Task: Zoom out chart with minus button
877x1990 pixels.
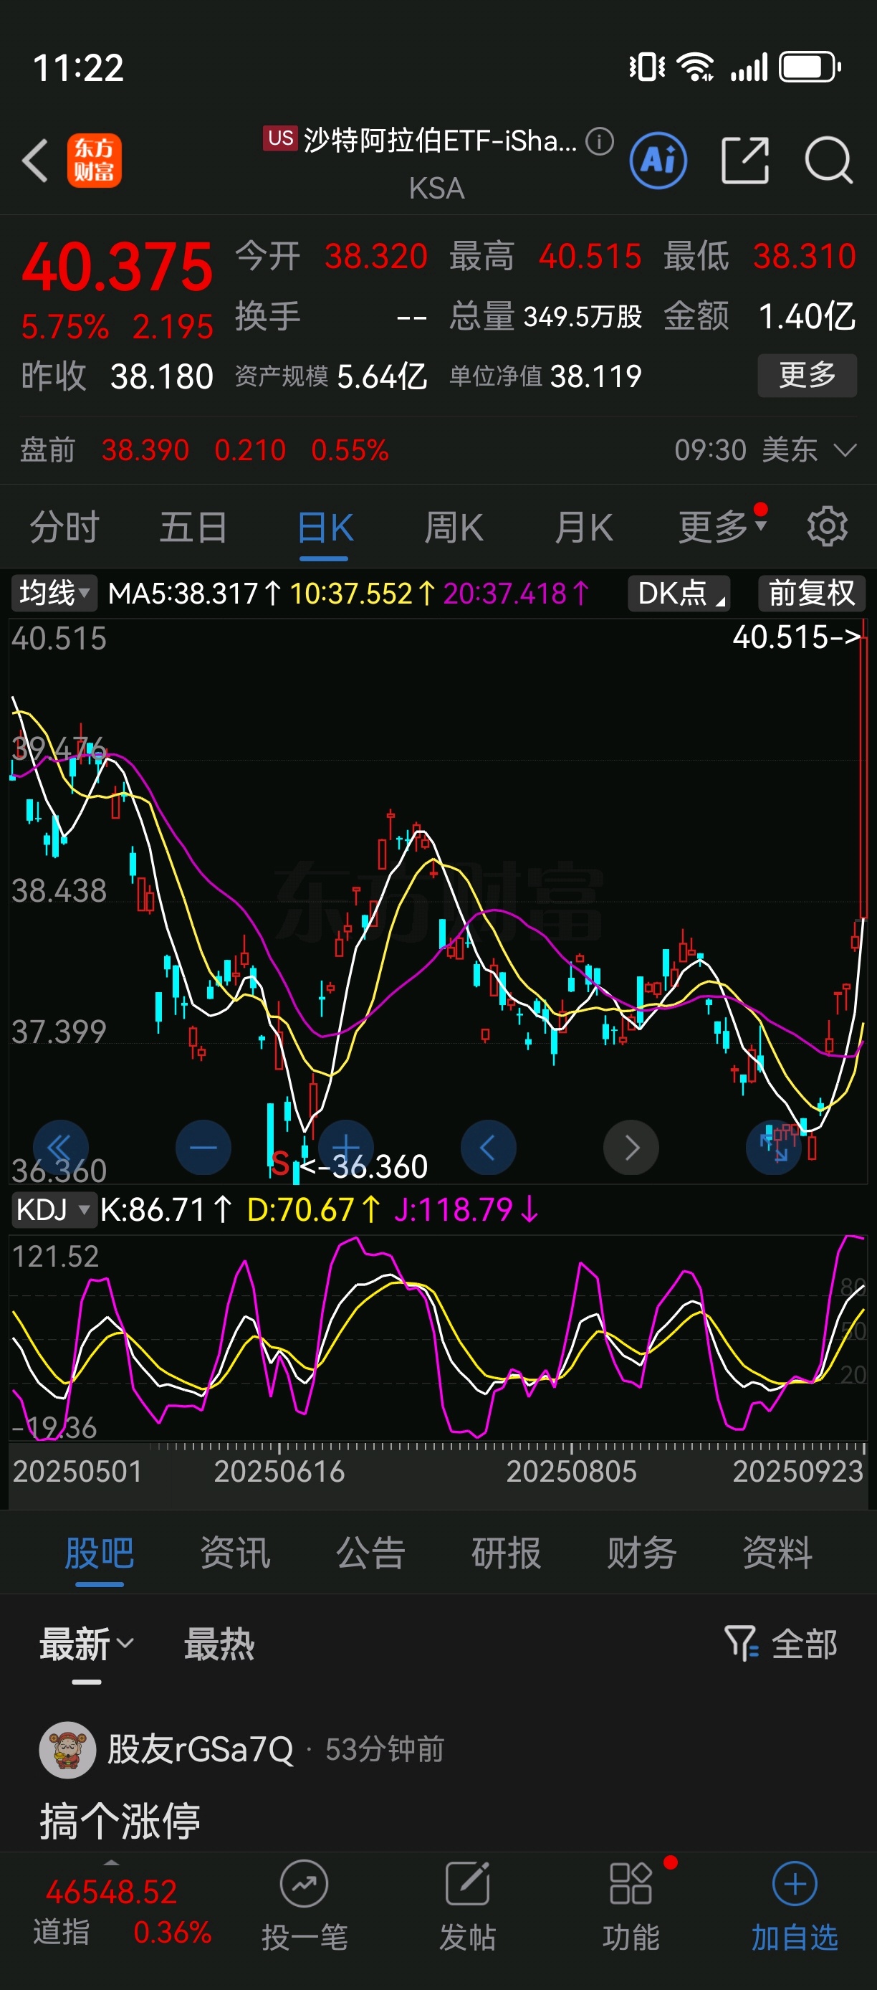Action: 203,1147
